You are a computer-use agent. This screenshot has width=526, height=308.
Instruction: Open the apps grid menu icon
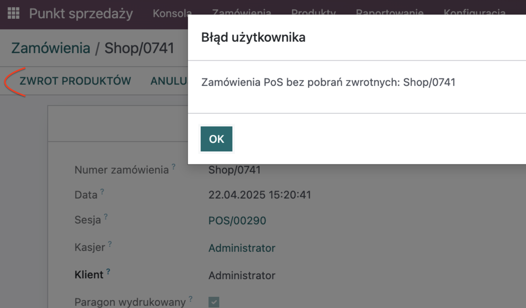[13, 13]
